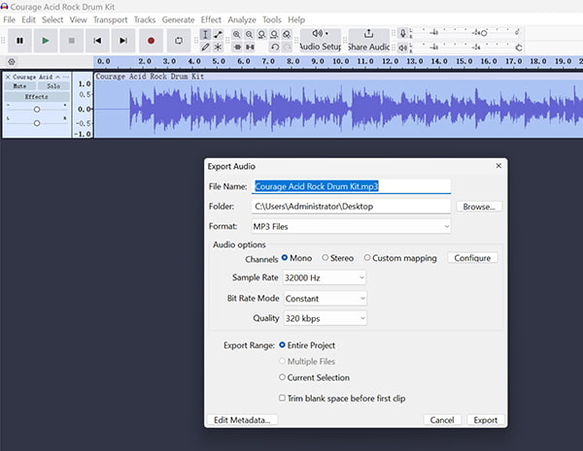Enable Trim blank space before first clip
Screen dimensions: 583x451
point(342,399)
